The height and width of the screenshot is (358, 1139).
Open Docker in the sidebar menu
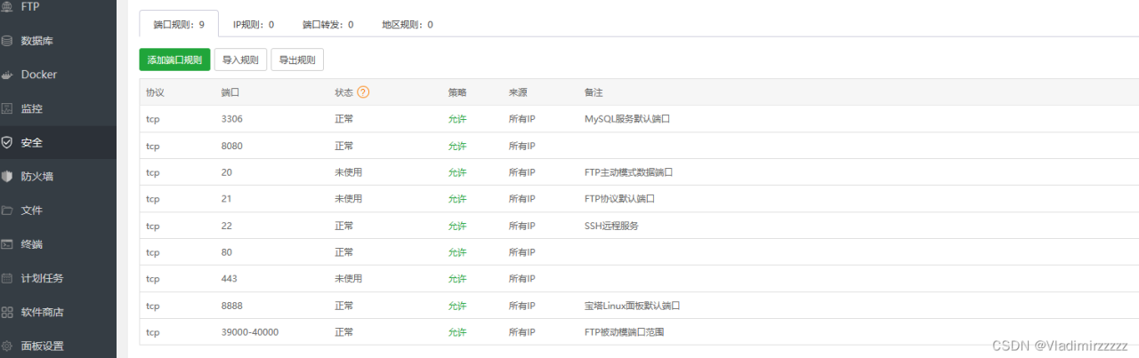pos(39,75)
